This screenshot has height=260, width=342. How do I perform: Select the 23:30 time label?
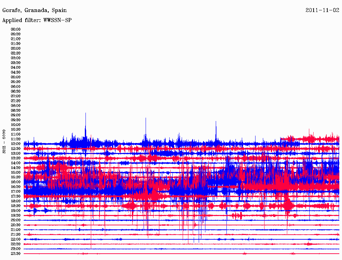pyautogui.click(x=16, y=254)
